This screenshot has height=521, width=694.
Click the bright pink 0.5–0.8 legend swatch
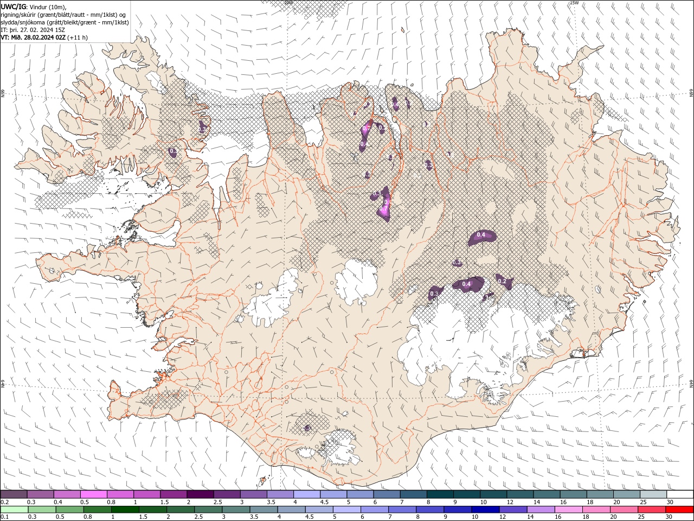point(94,494)
